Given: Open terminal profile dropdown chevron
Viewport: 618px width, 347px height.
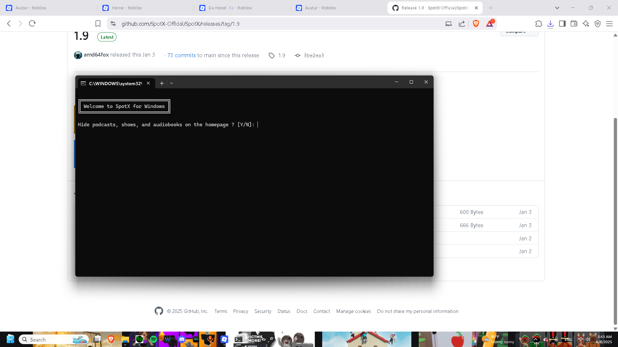Looking at the screenshot, I should tap(172, 83).
